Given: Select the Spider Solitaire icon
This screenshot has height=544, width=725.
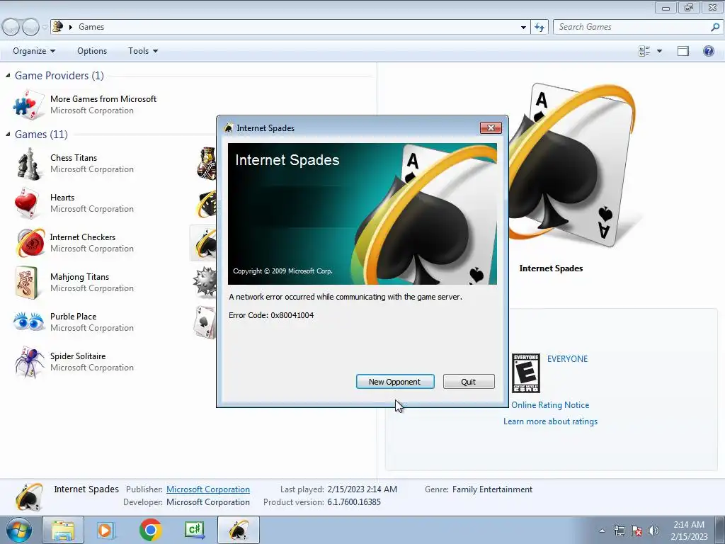Looking at the screenshot, I should (28, 362).
